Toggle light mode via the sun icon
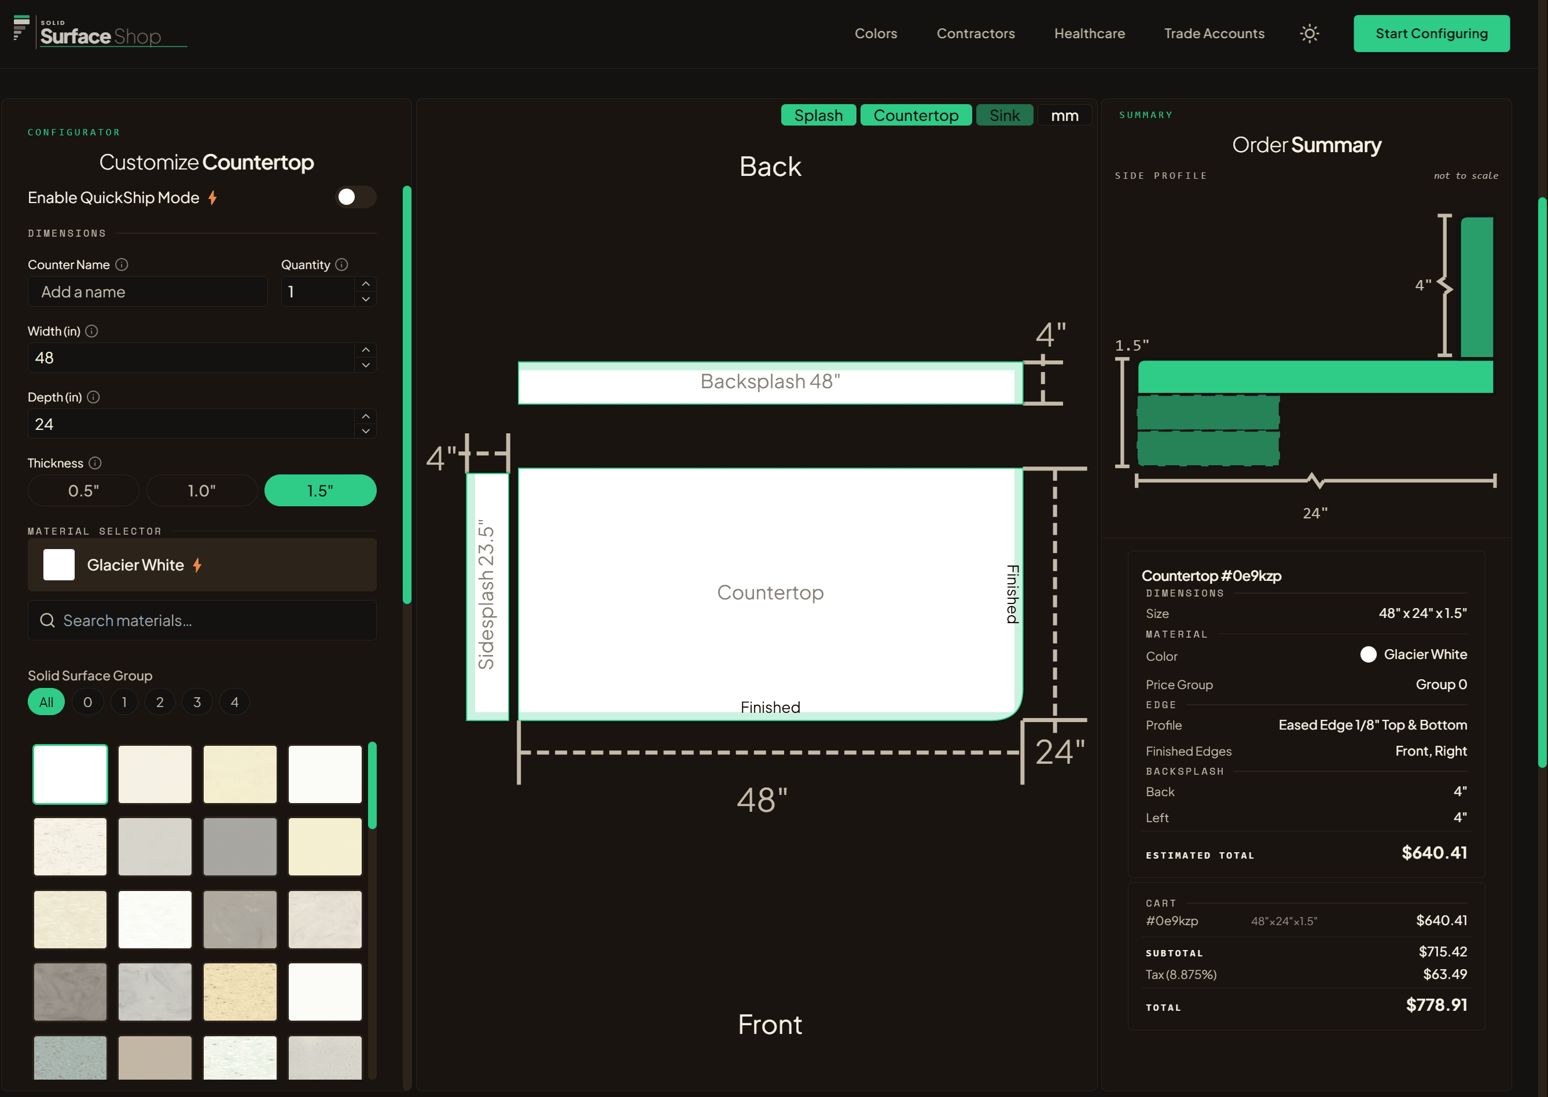 [1309, 33]
